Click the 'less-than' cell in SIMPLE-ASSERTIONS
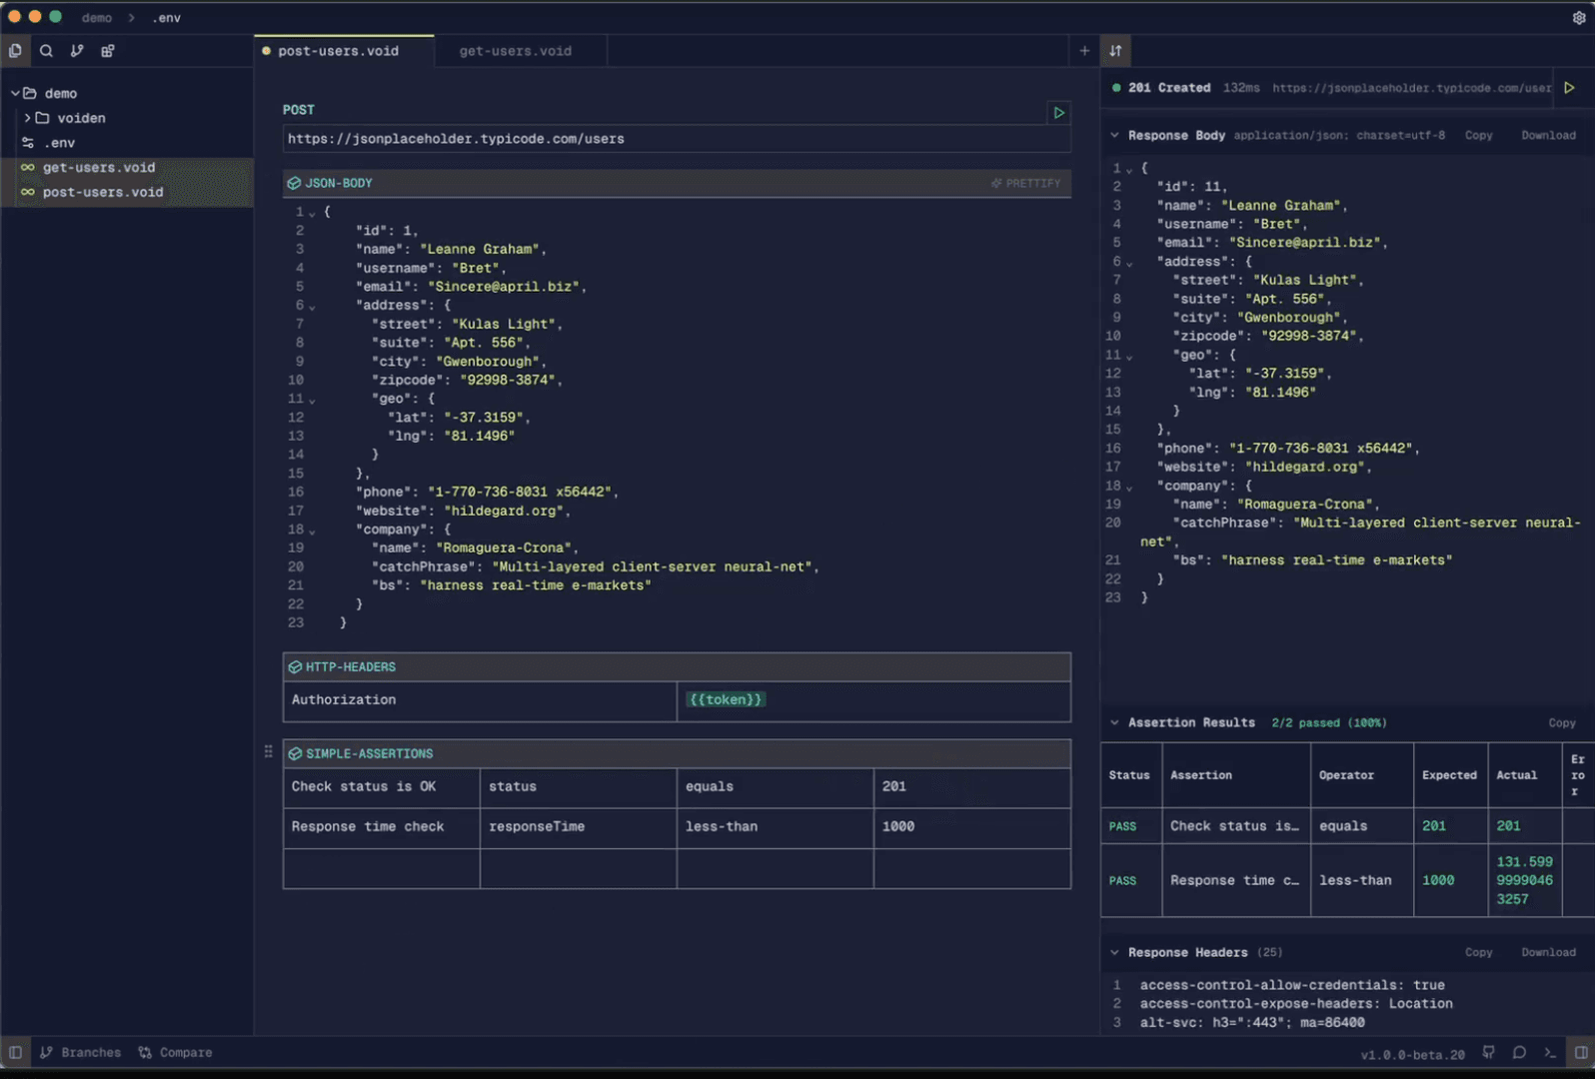1595x1079 pixels. click(x=775, y=827)
